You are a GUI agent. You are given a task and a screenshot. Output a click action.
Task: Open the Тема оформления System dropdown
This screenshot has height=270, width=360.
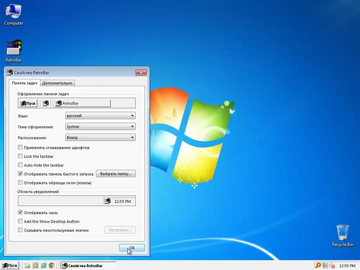pyautogui.click(x=100, y=127)
